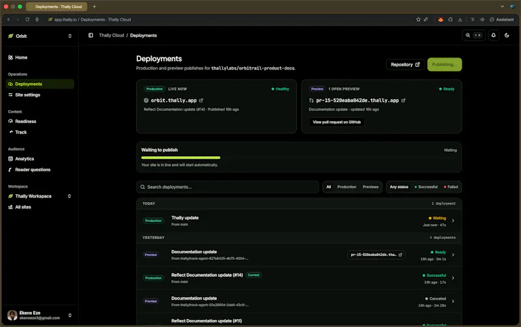Go back in browser
The image size is (521, 327).
8,20
